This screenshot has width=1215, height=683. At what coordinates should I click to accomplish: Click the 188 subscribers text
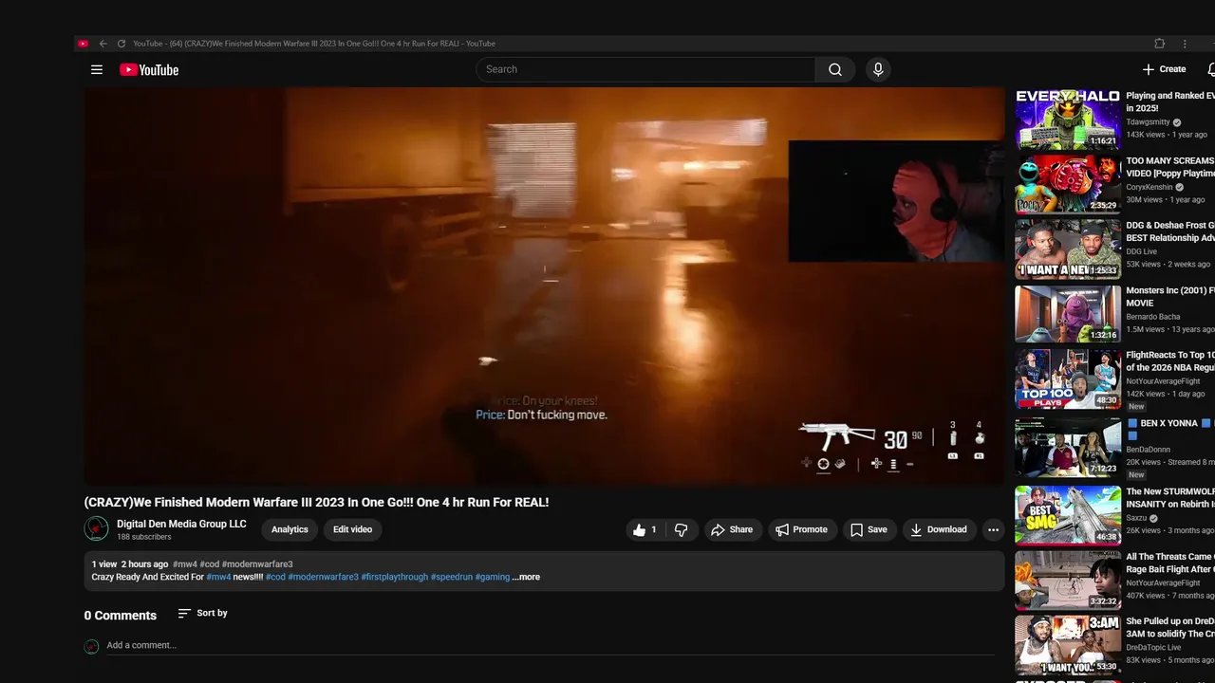coord(144,537)
